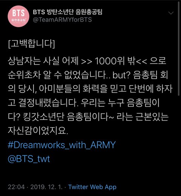Image resolution: width=181 pixels, height=196 pixels.
Task: Open the #Dreamworks_with_ARMY hashtag
Action: 61,145
